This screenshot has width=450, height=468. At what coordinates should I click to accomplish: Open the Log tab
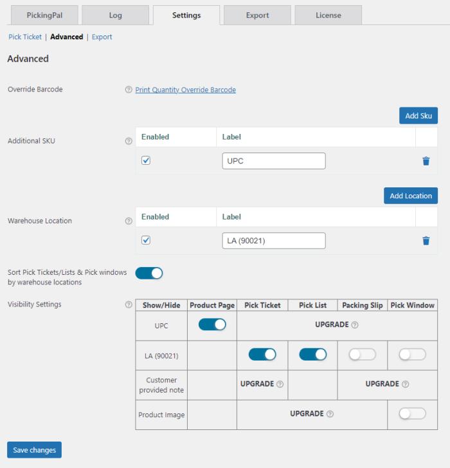pos(115,15)
